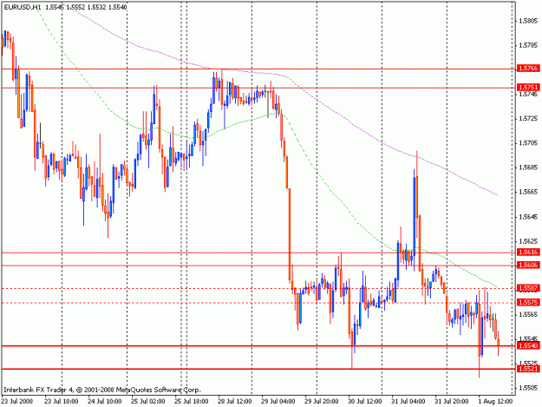Screen dimensions: 542x407
Task: Click the 23 Jul 18:00 time label
Action: click(62, 401)
